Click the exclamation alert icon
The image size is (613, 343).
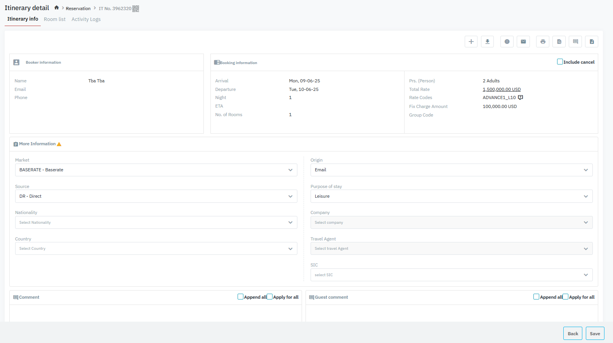pyautogui.click(x=507, y=42)
